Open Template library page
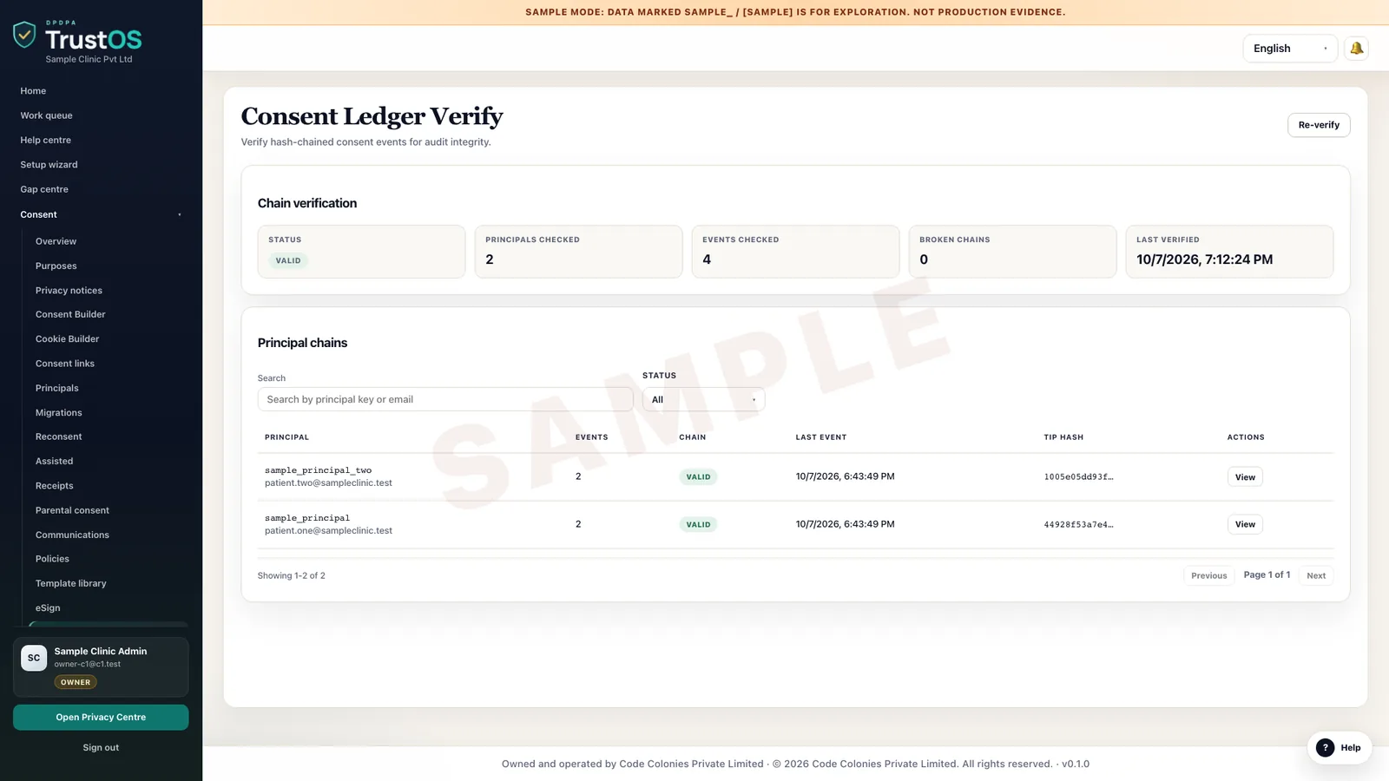The width and height of the screenshot is (1389, 781). pyautogui.click(x=70, y=583)
